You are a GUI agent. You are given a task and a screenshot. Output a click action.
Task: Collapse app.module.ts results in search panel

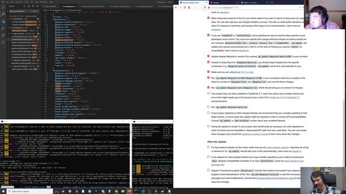point(9,34)
